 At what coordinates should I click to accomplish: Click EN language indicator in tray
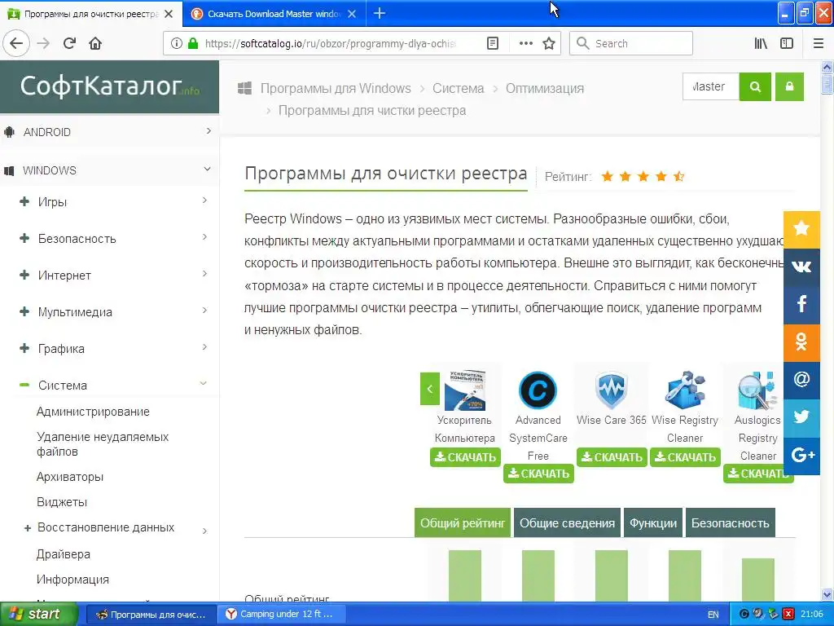point(713,615)
